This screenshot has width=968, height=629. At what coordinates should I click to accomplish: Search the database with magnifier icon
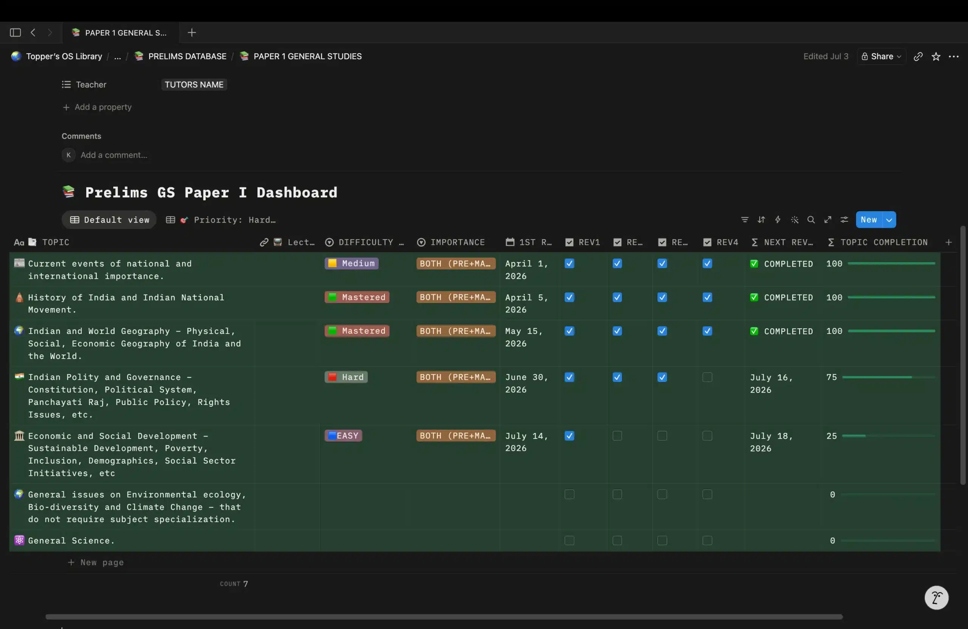811,220
